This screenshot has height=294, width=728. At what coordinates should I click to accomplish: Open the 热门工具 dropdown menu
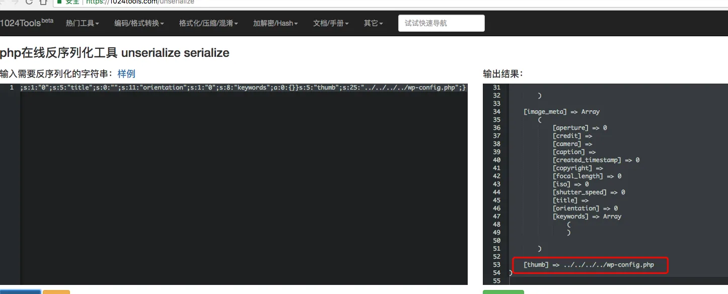[82, 23]
